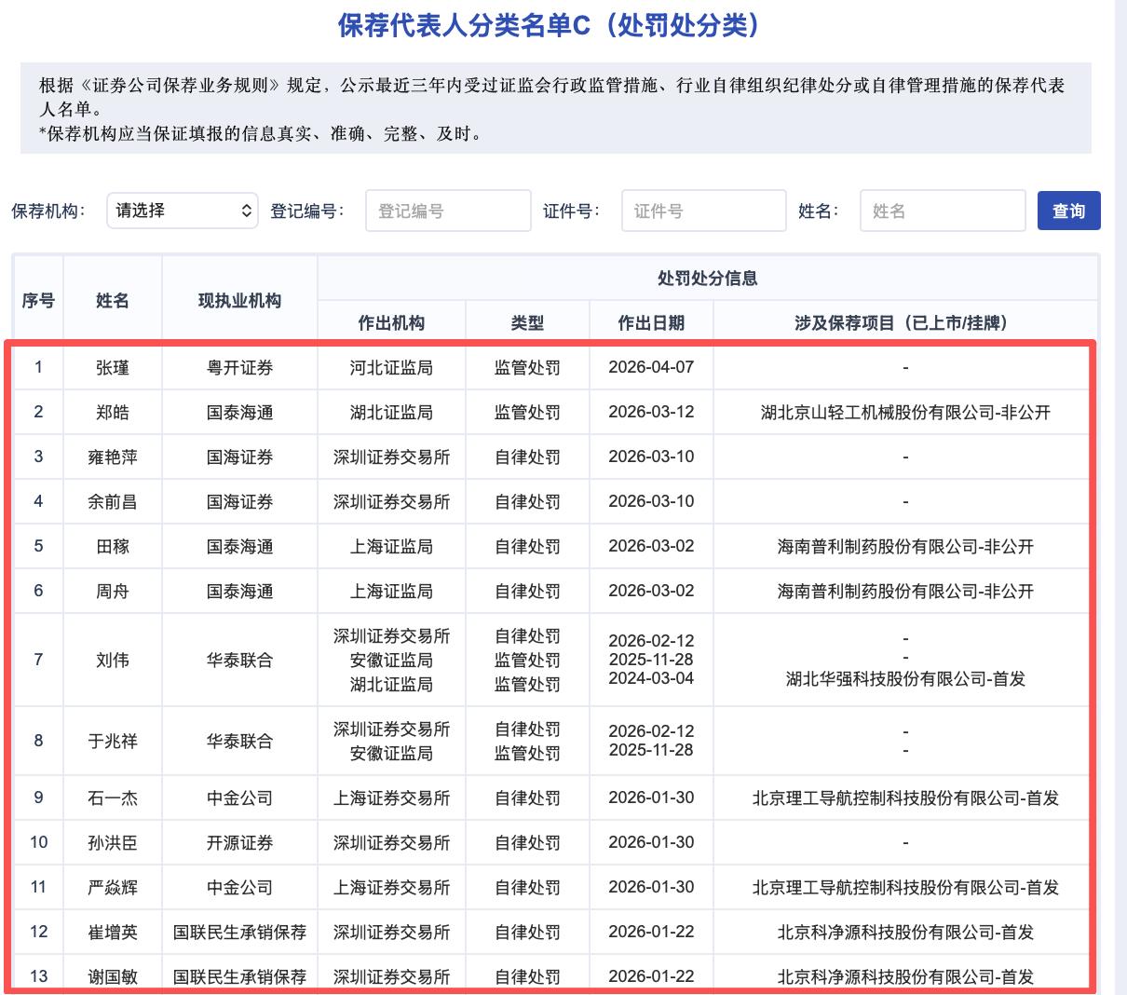This screenshot has width=1127, height=995.
Task: Click the 类型 column header
Action: (x=527, y=323)
